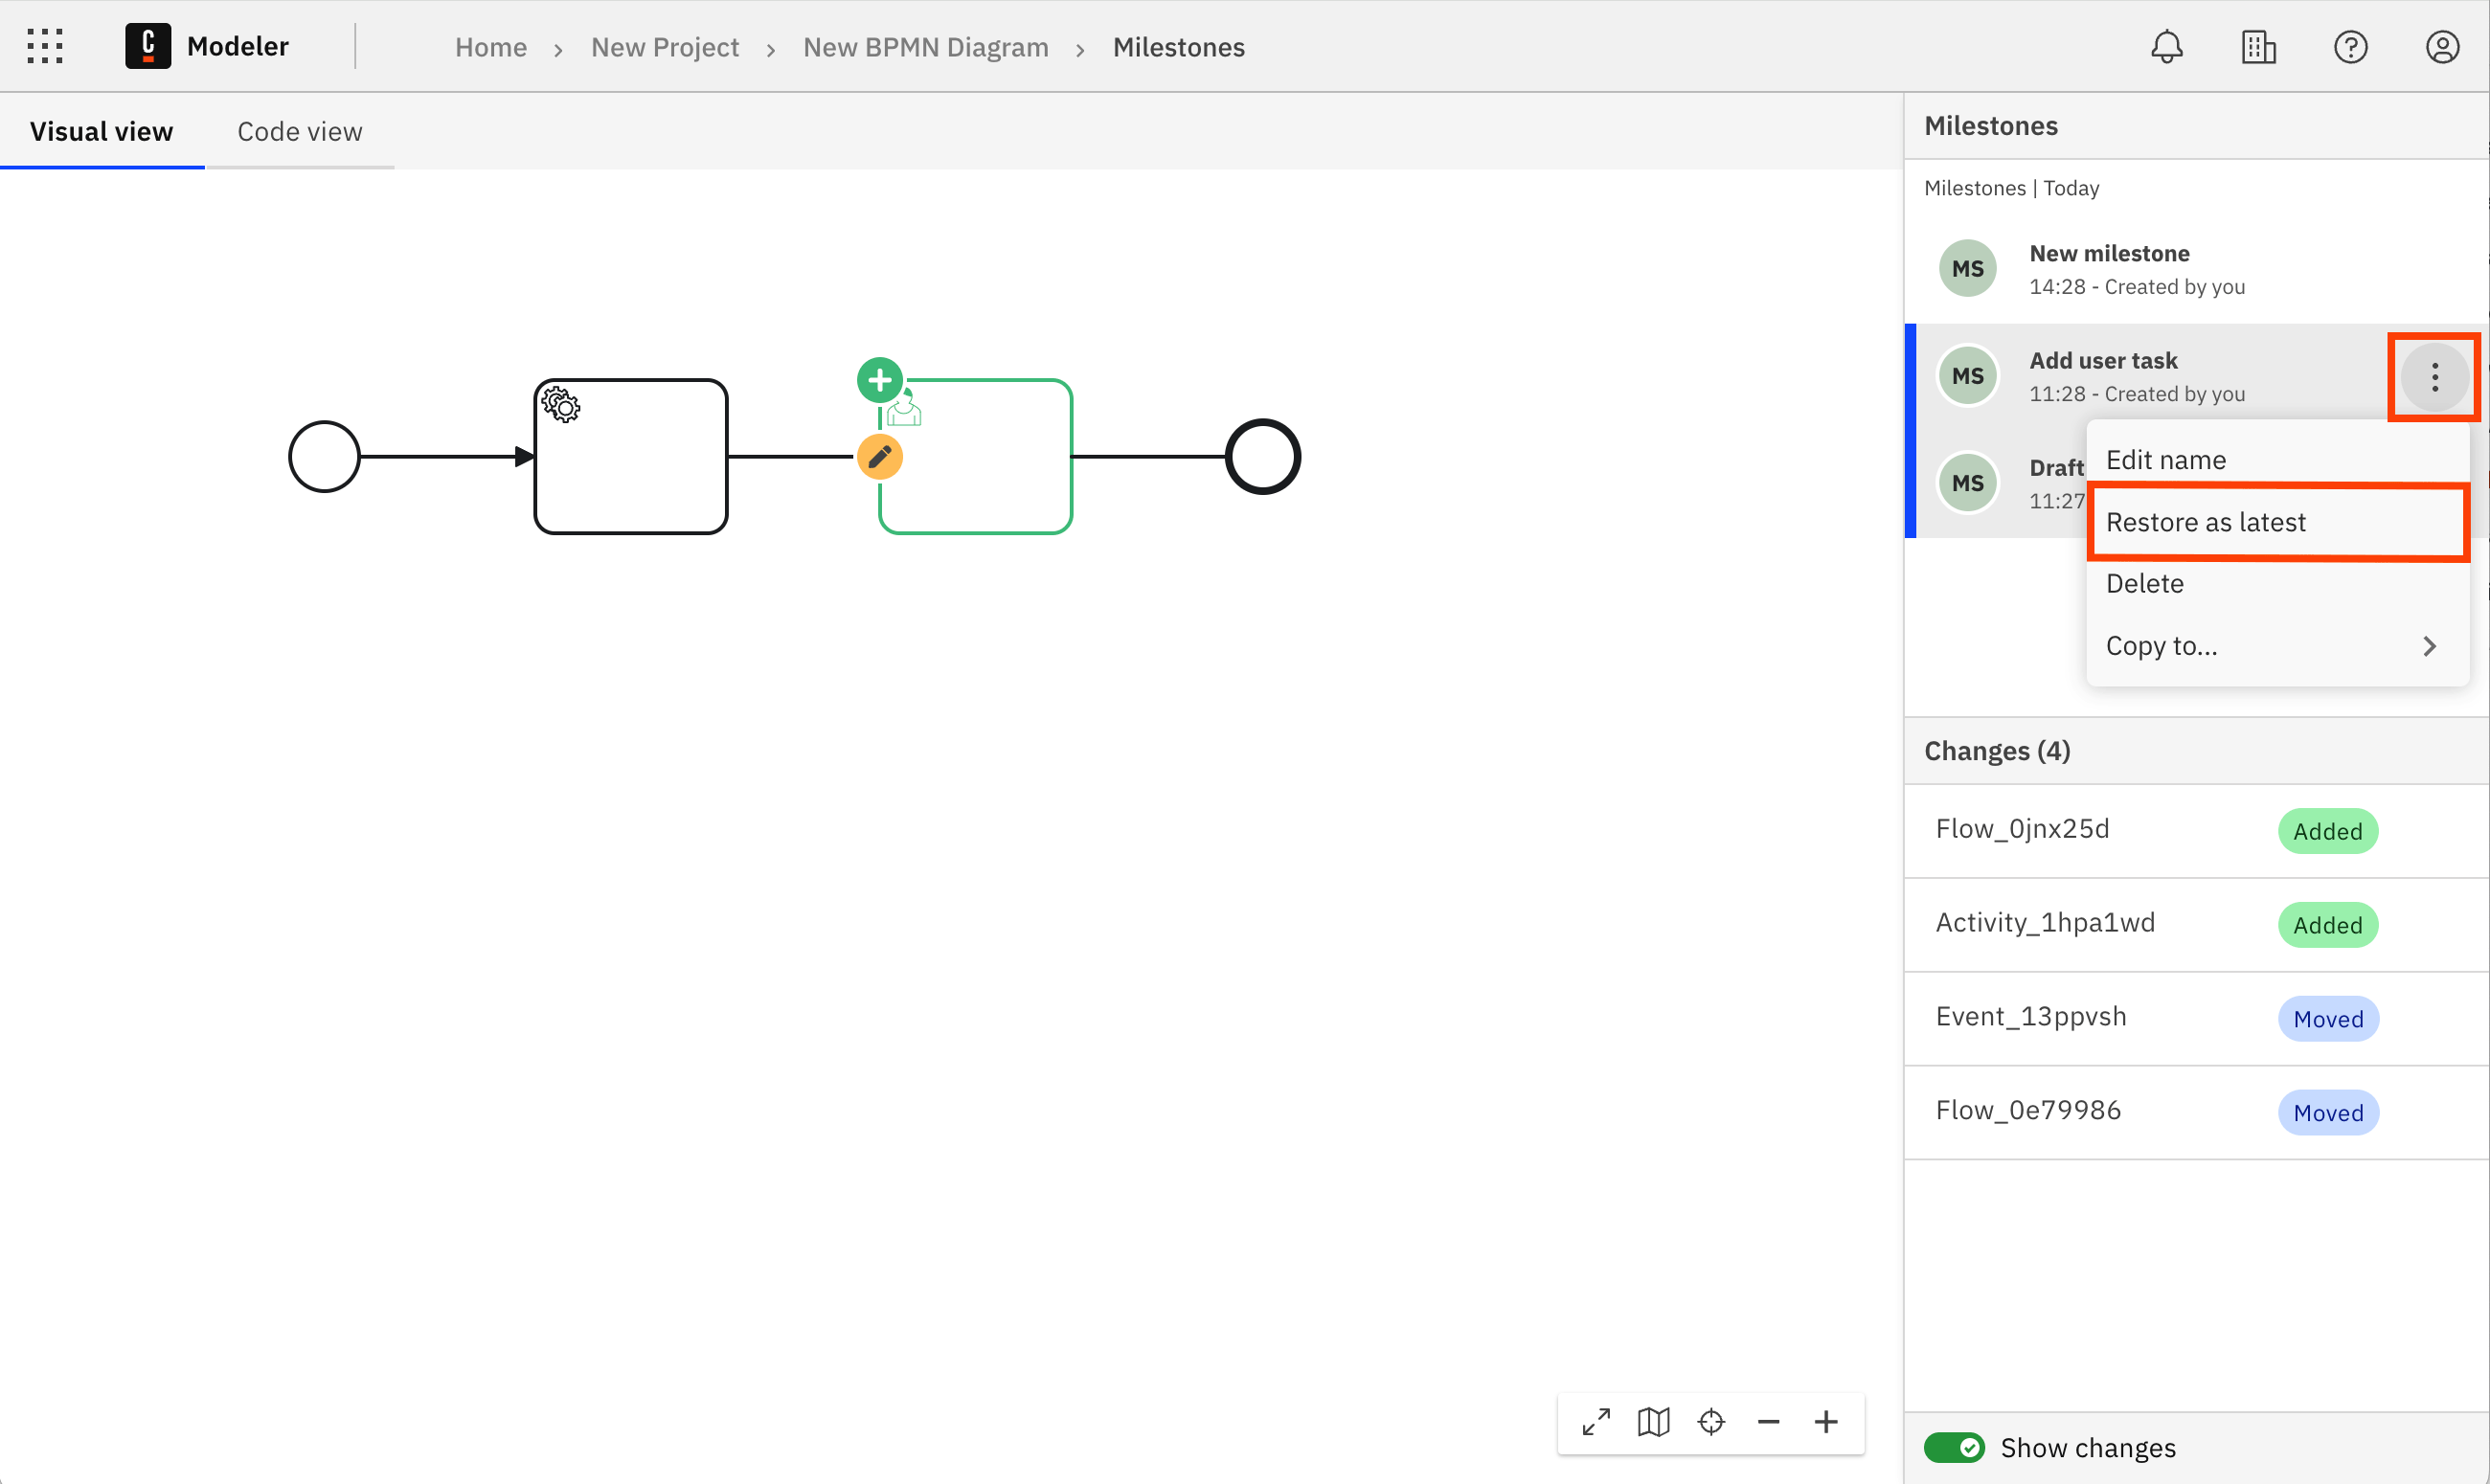
Task: Click the fullscreen expand arrows icon
Action: click(x=1596, y=1421)
